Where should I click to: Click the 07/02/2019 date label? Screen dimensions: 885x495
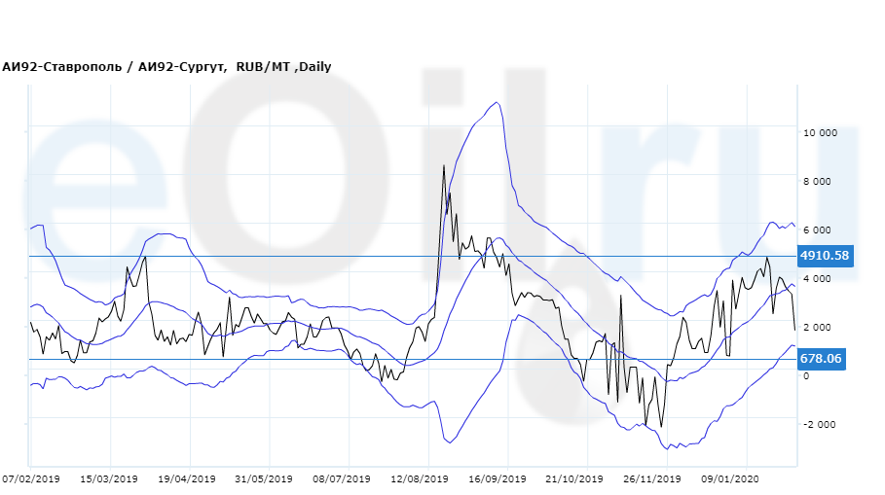coord(32,478)
